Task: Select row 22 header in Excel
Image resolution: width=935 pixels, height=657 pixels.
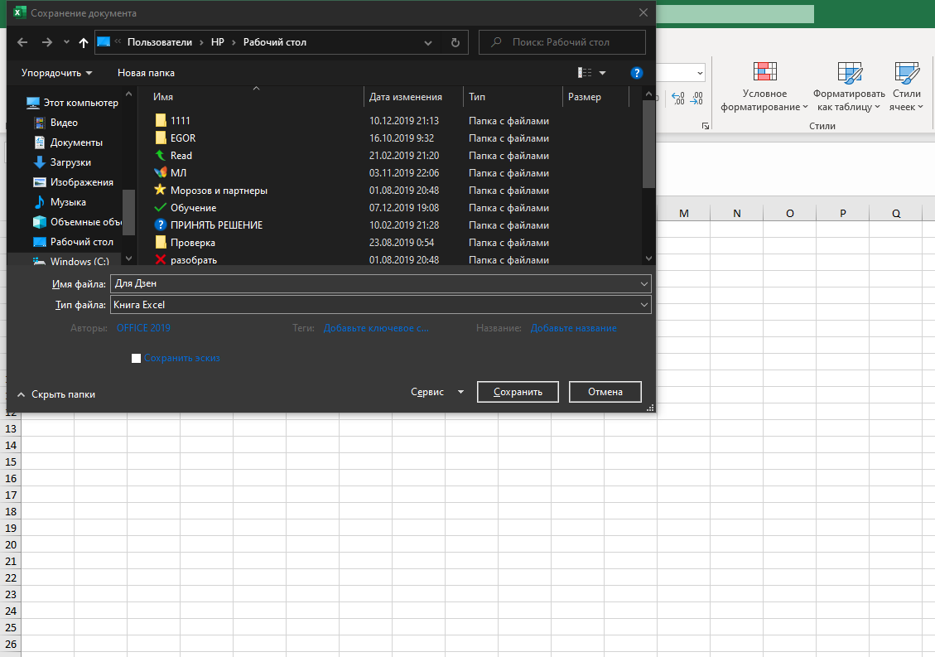Action: 11,577
